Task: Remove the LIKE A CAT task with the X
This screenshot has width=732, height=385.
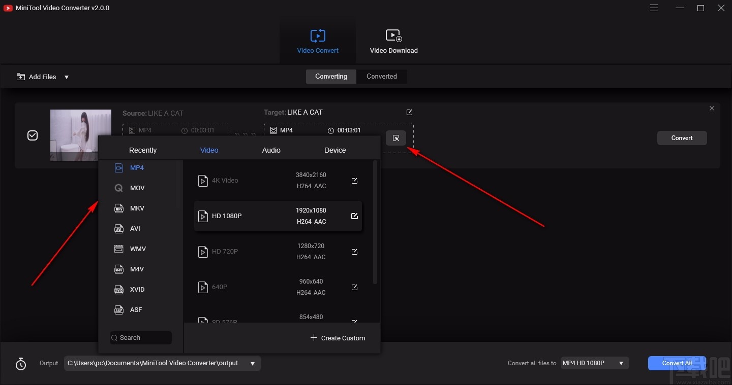Action: pos(712,109)
